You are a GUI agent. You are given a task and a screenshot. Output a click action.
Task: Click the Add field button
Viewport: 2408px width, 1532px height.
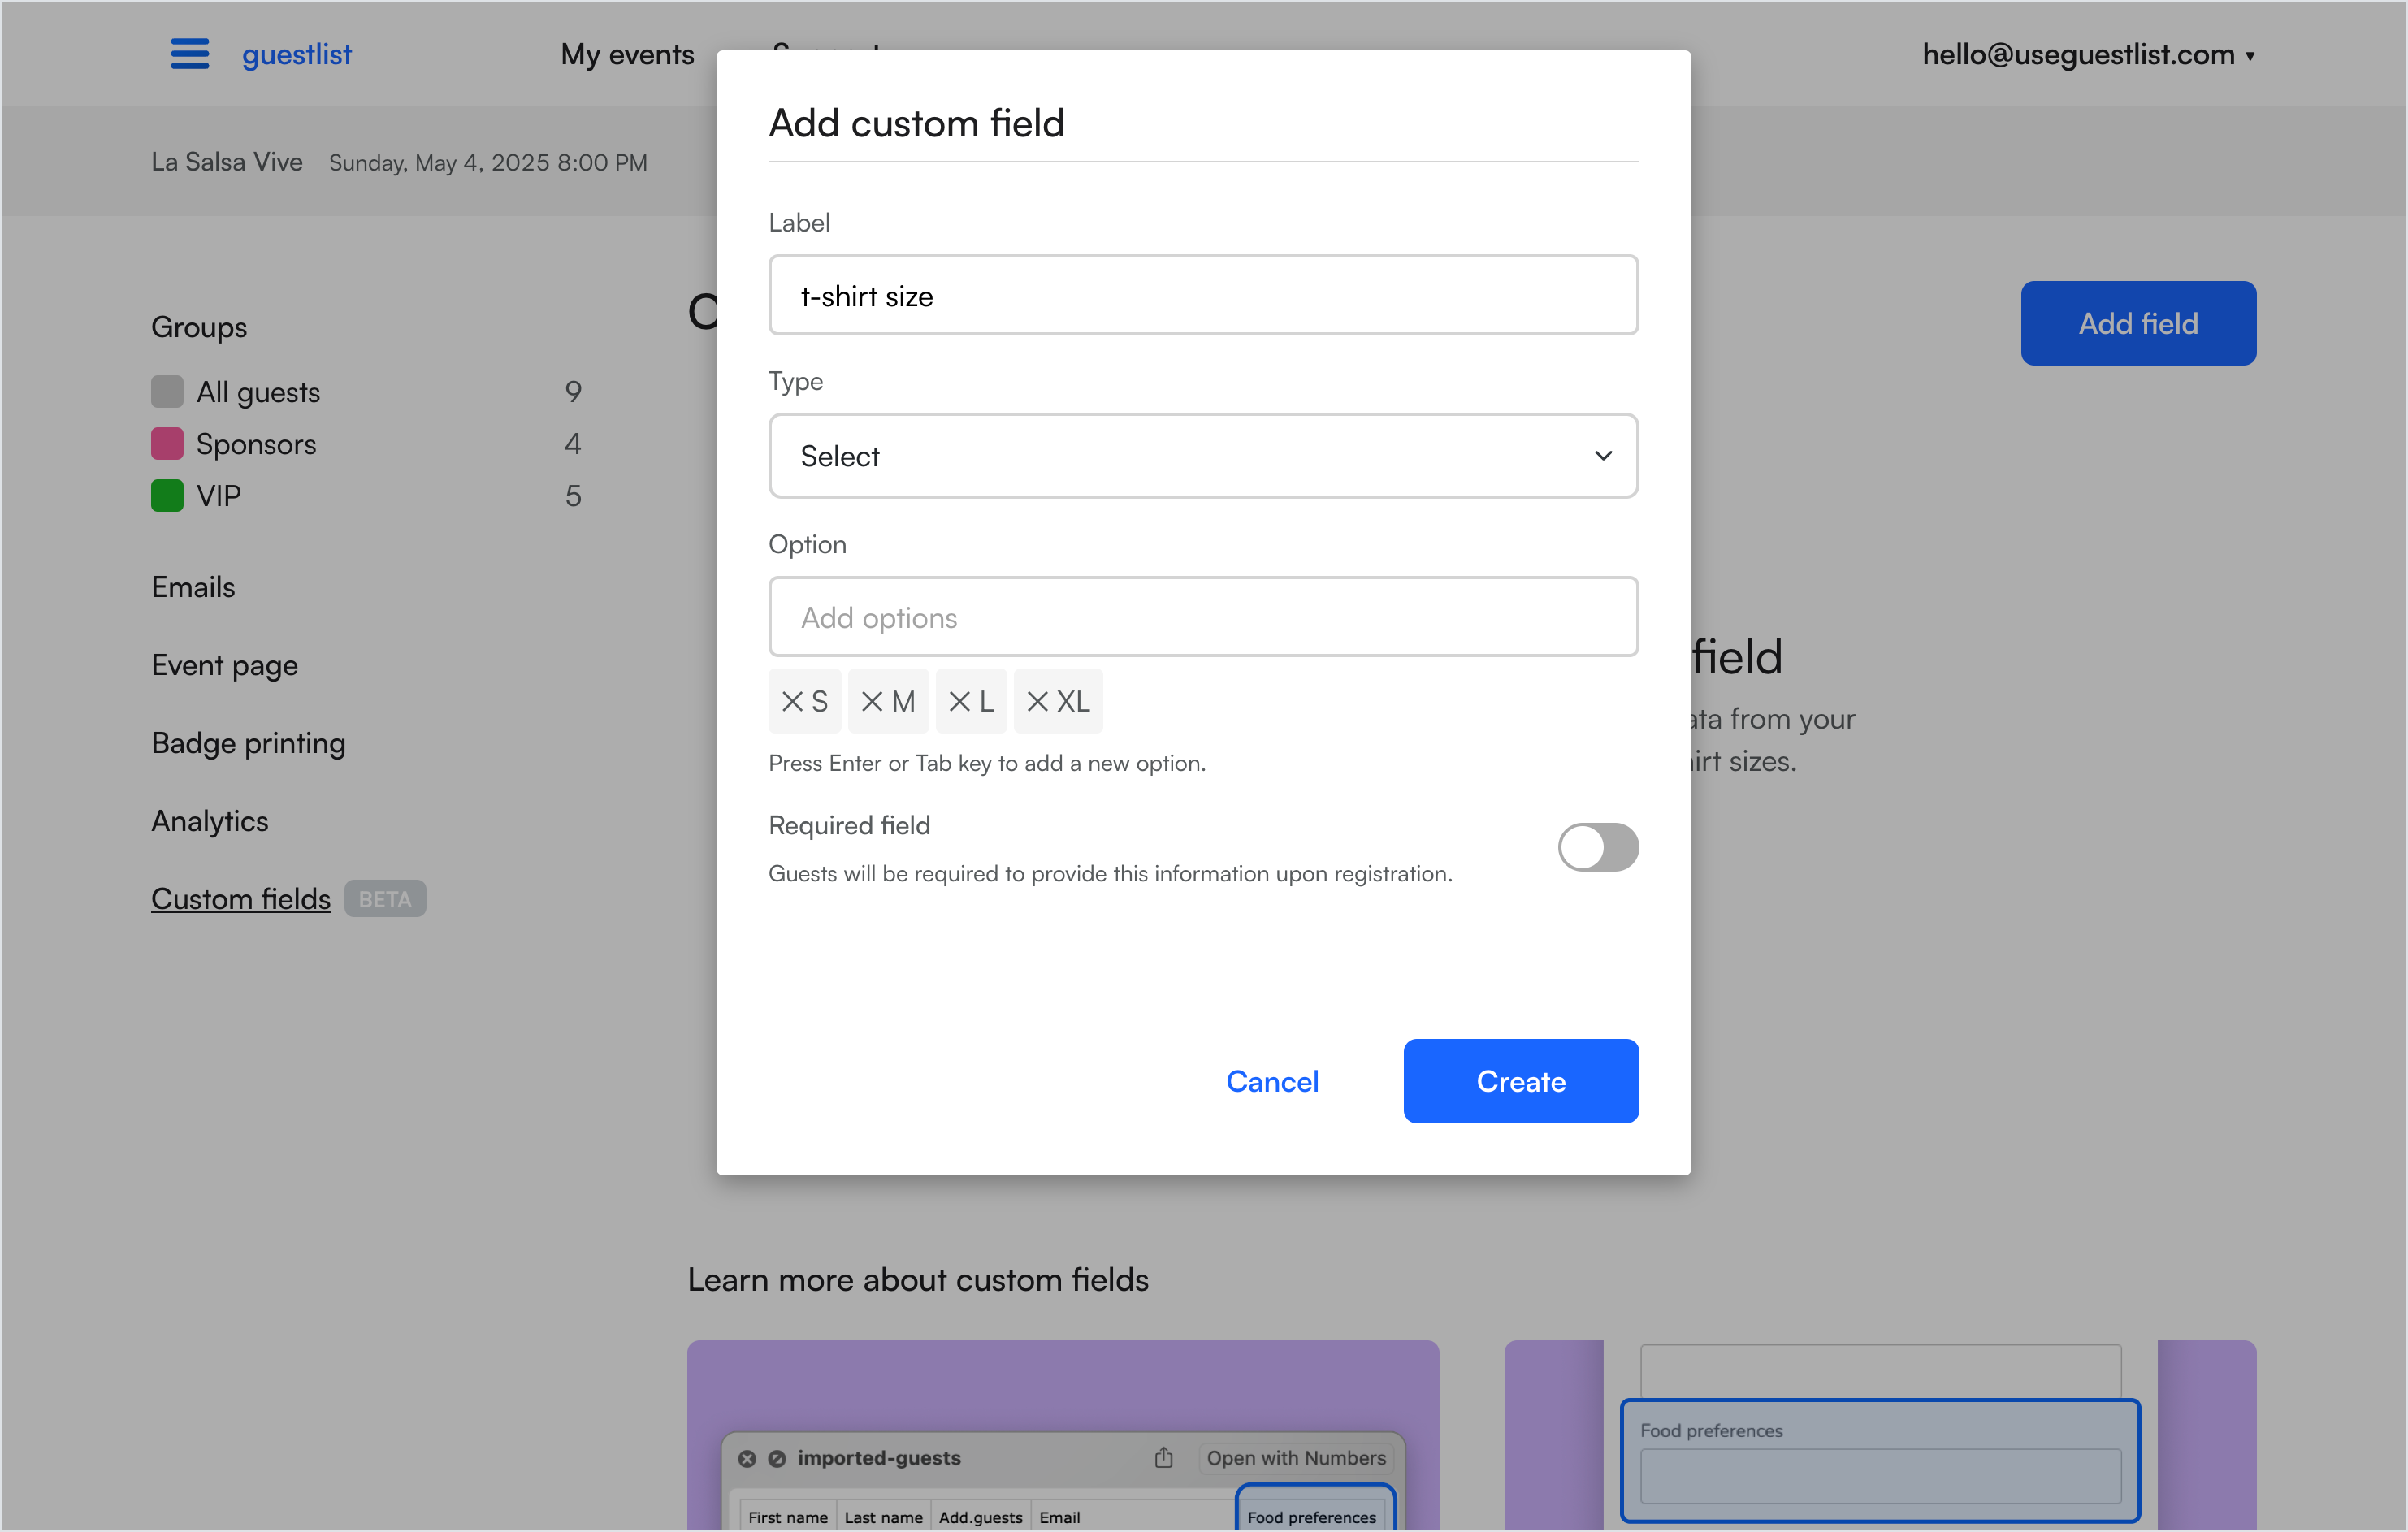[x=2137, y=323]
